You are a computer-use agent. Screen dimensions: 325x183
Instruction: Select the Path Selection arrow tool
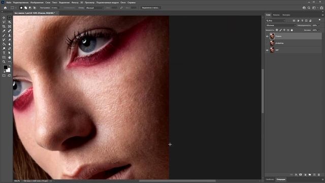click(x=10, y=53)
